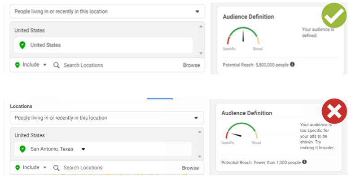Click the bottom audience gauge meter
The width and height of the screenshot is (351, 178).
(x=241, y=131)
